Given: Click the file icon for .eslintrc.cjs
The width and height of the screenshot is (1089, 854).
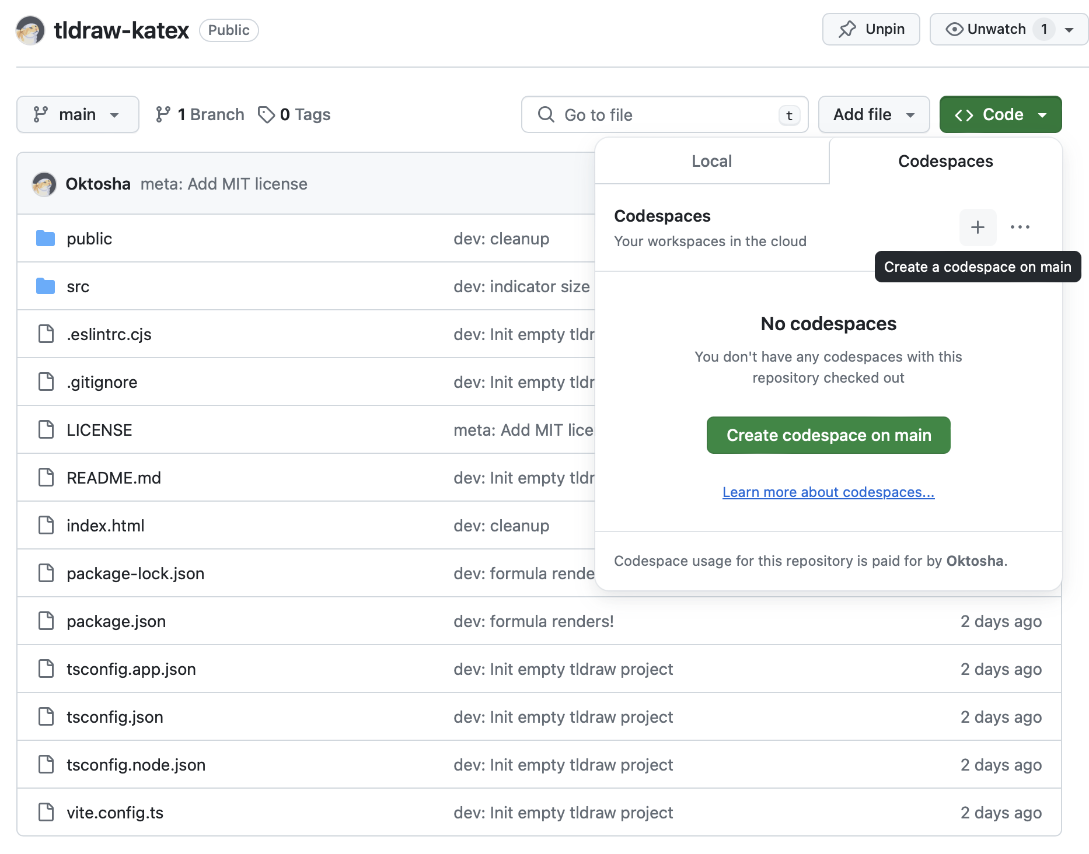Looking at the screenshot, I should point(46,334).
